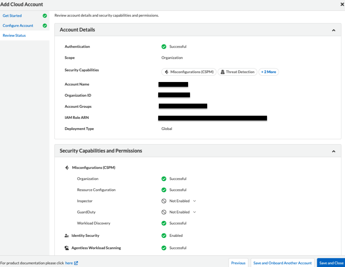
Task: Click the Authentication label
Action: [77, 47]
